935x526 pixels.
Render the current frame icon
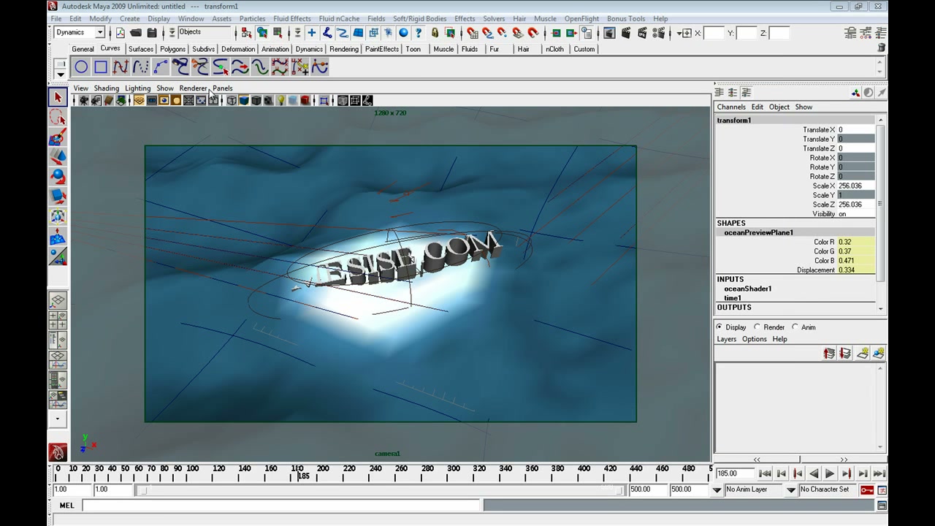tap(626, 33)
